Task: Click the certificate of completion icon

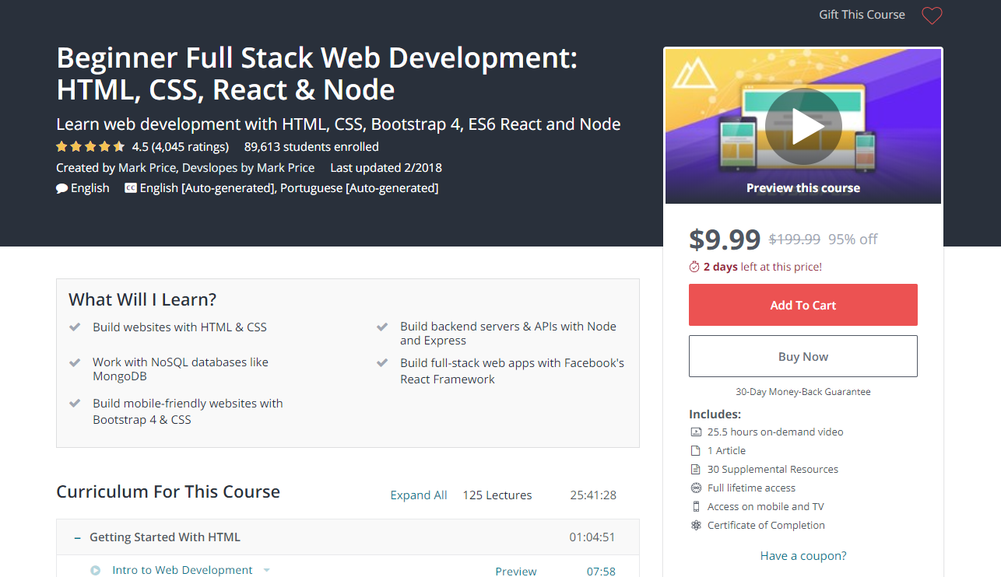Action: pyautogui.click(x=696, y=525)
